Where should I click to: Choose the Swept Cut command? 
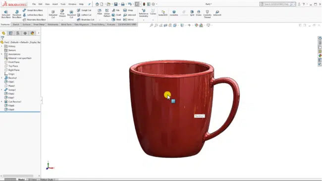click(84, 10)
